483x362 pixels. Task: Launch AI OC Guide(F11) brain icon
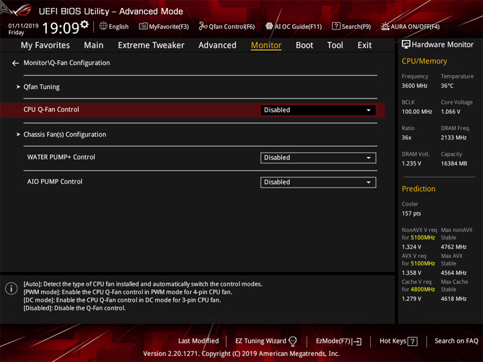(269, 26)
